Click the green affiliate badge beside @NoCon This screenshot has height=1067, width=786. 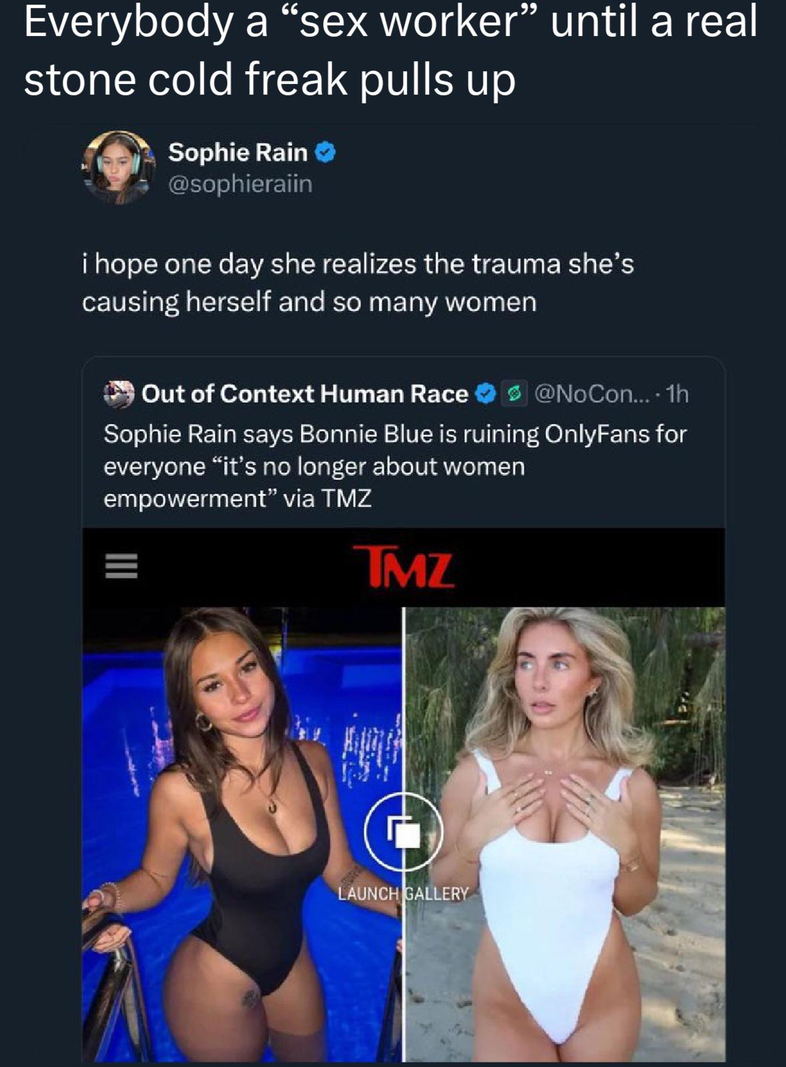pyautogui.click(x=514, y=394)
